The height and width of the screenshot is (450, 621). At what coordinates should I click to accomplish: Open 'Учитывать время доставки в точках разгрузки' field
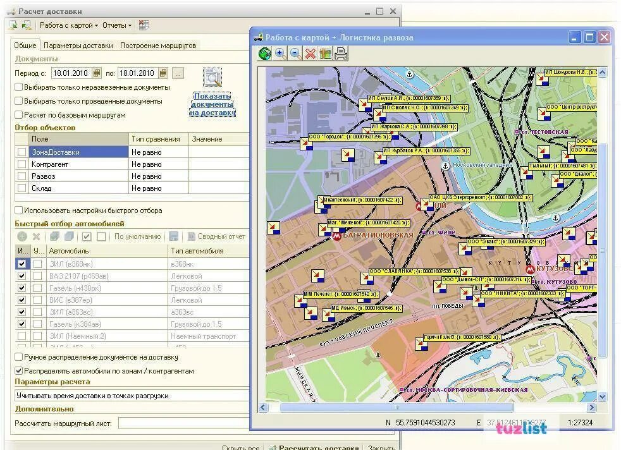132,396
